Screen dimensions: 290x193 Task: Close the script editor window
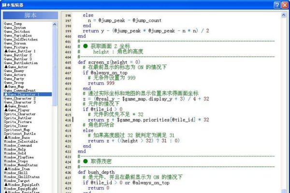click(x=285, y=5)
